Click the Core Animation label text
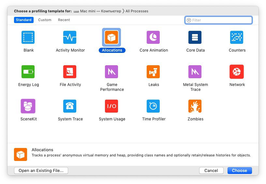Screen dimensions: 266x184 click(x=154, y=50)
